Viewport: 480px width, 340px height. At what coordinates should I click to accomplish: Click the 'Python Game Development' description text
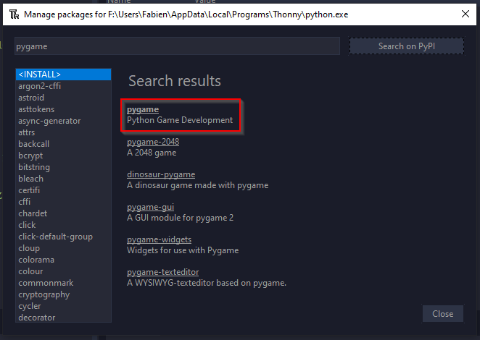[180, 120]
